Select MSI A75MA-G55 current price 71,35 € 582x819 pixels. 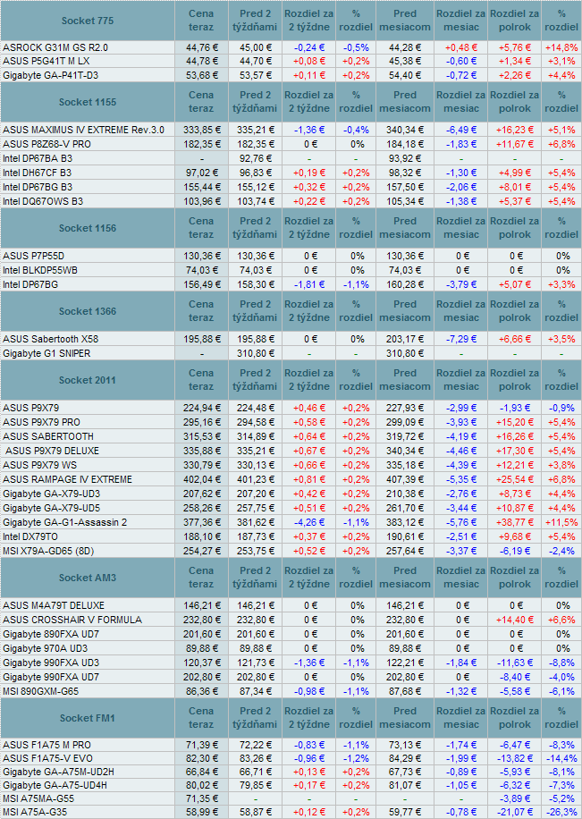[202, 798]
